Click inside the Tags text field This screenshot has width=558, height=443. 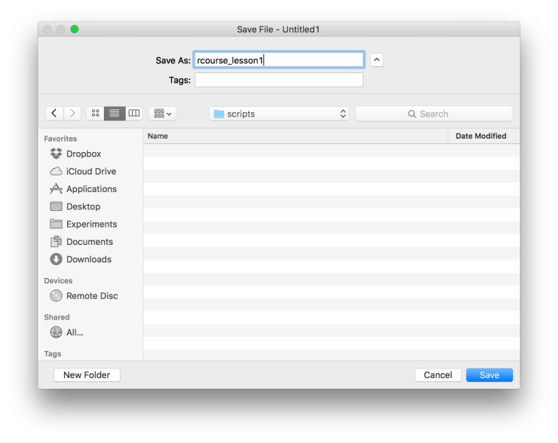pos(278,80)
